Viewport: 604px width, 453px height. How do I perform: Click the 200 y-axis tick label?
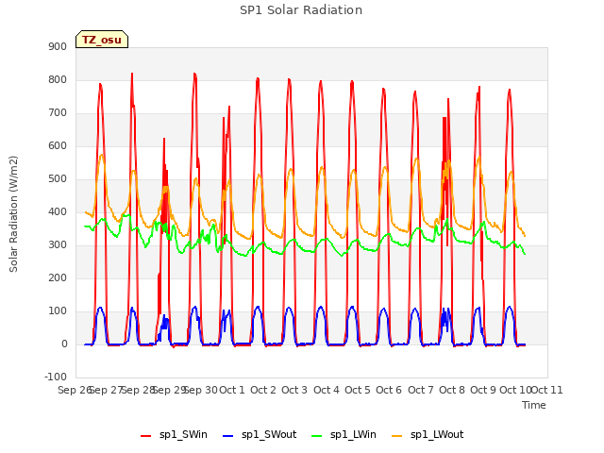(x=58, y=277)
